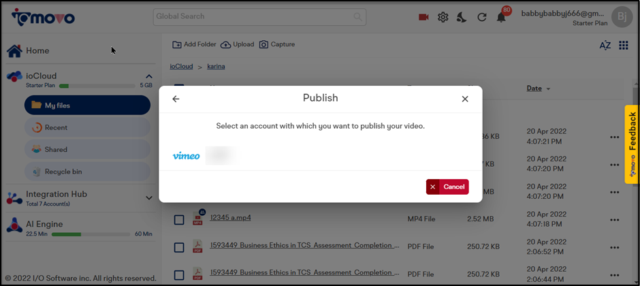
Task: Expand the Integration Hub chevron
Action: (149, 198)
